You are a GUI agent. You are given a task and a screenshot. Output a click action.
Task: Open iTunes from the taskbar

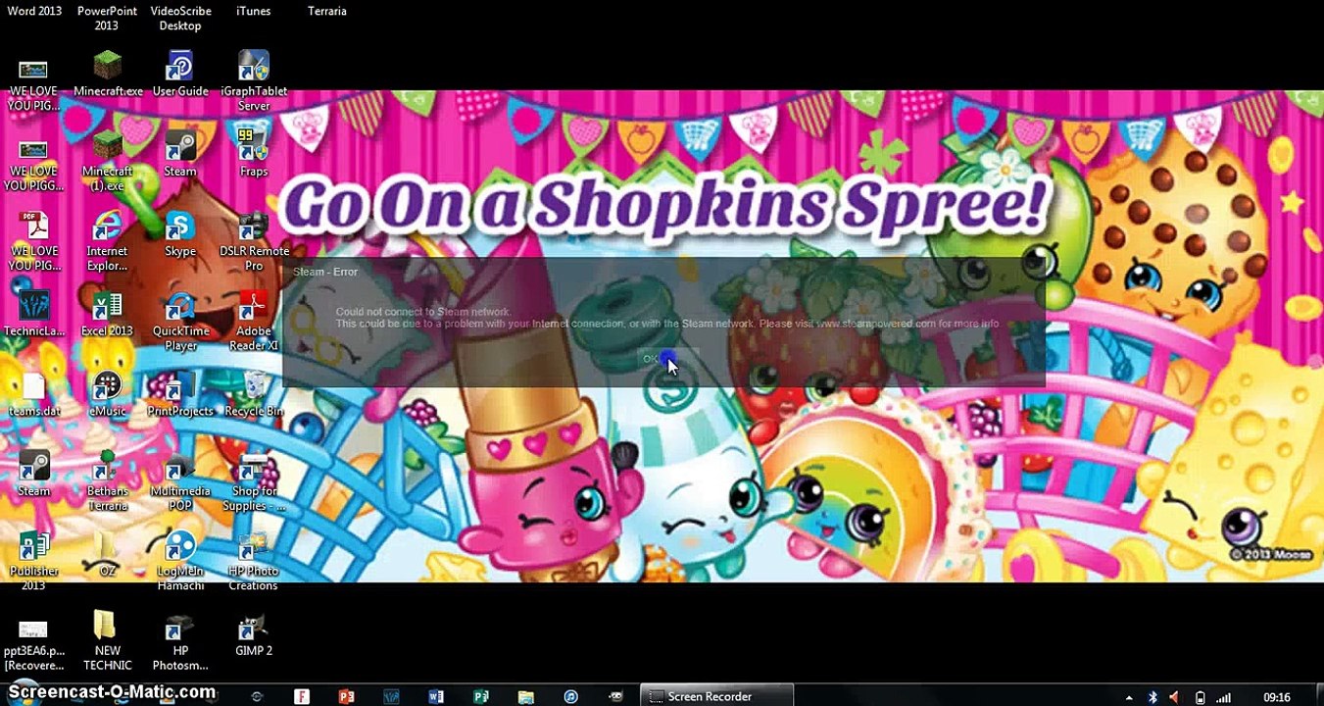pyautogui.click(x=571, y=697)
